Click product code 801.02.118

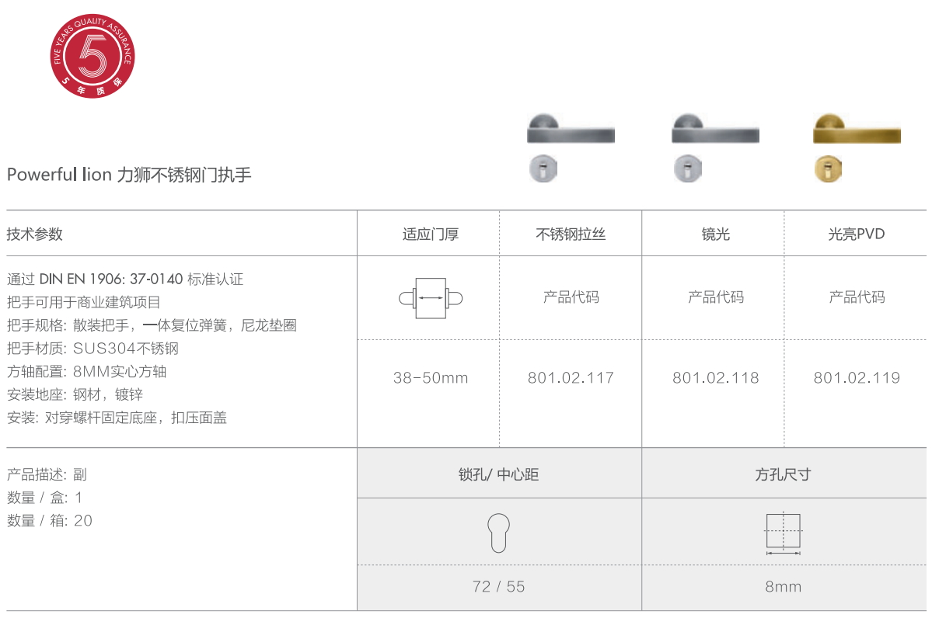coord(715,378)
